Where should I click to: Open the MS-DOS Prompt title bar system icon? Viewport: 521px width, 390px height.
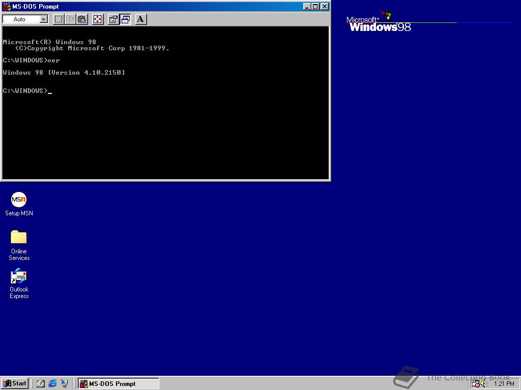(7, 6)
